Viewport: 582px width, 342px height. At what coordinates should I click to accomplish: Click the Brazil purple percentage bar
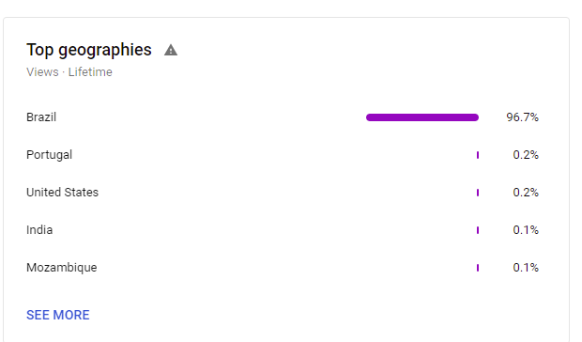(x=422, y=117)
